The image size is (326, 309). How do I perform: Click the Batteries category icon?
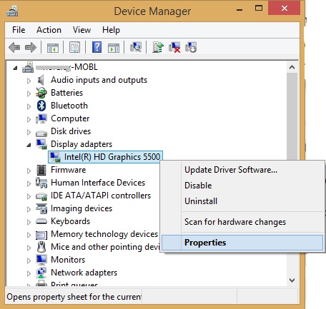(41, 93)
